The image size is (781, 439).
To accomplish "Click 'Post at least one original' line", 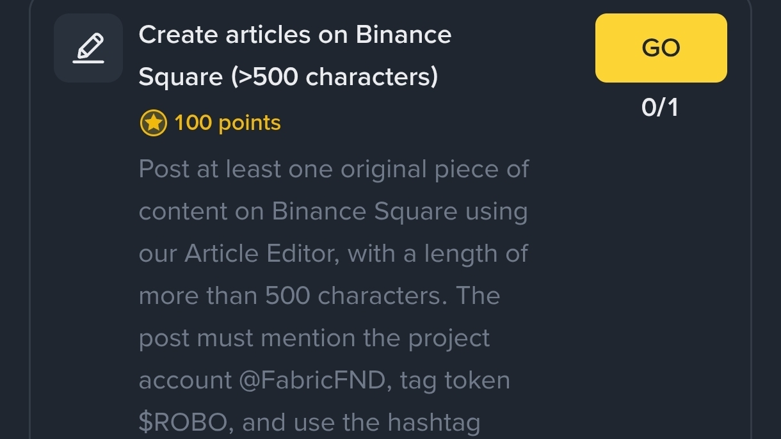I will (x=333, y=170).
